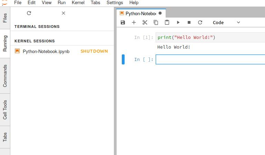Save the notebook with the floppy disk icon
Viewport: 265px width, 155px height.
pyautogui.click(x=123, y=22)
